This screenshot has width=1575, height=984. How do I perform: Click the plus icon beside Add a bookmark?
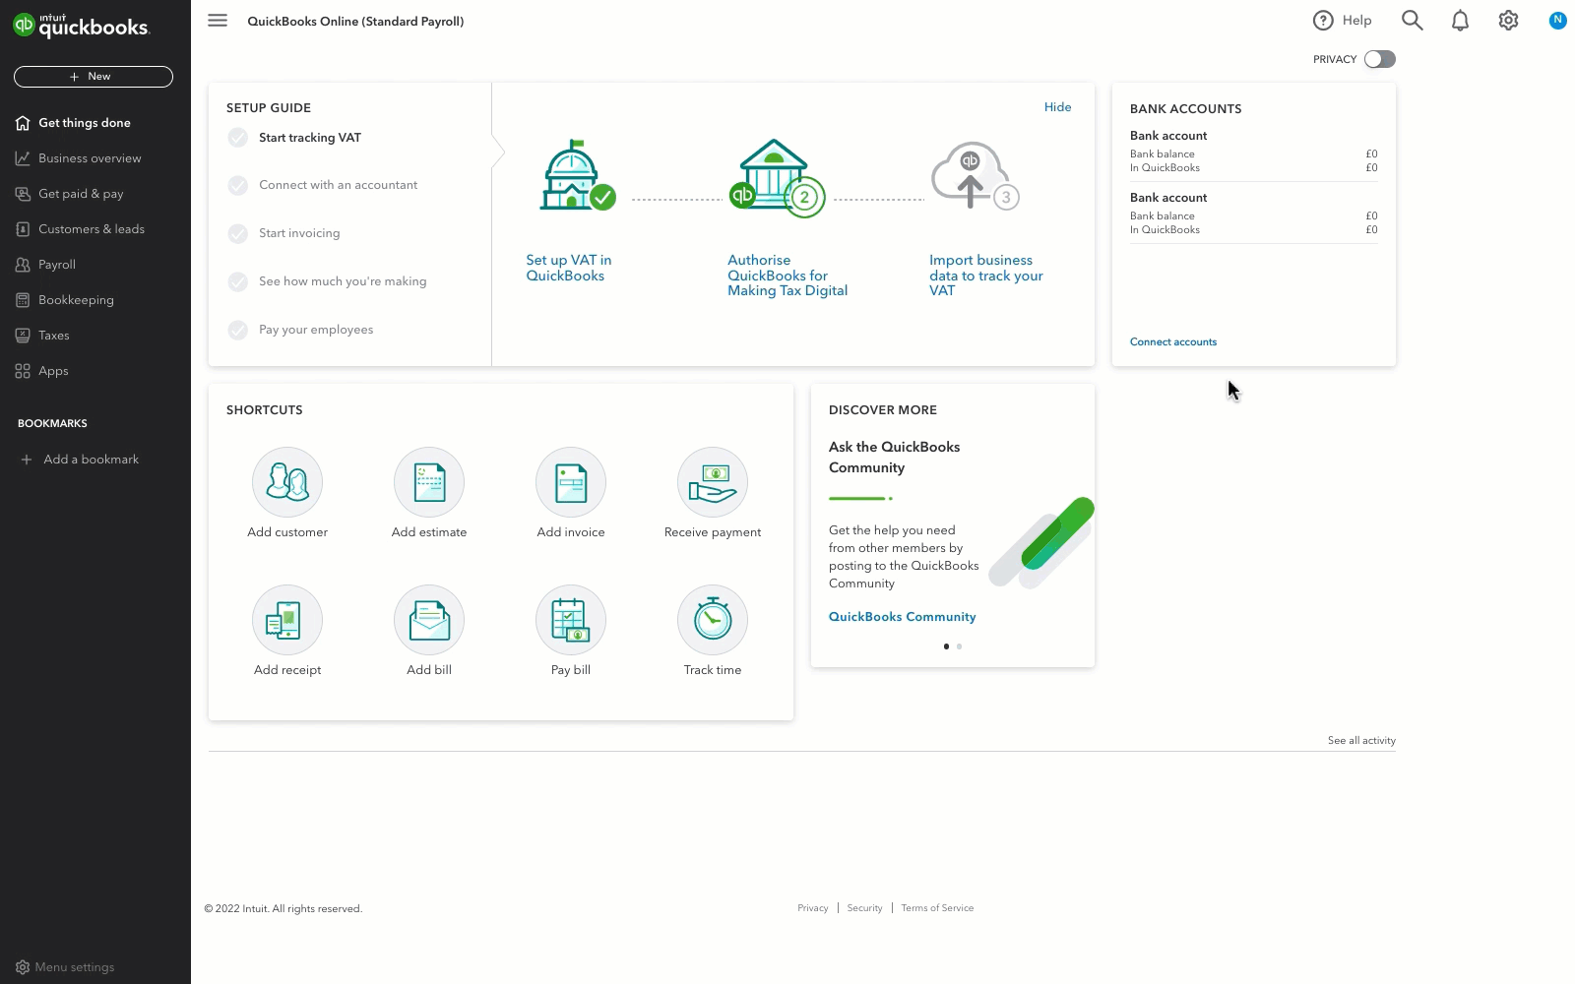coord(27,460)
